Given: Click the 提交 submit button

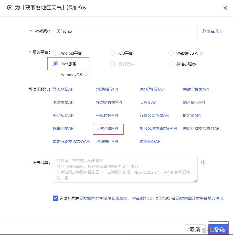Looking at the screenshot, I should [219, 230].
